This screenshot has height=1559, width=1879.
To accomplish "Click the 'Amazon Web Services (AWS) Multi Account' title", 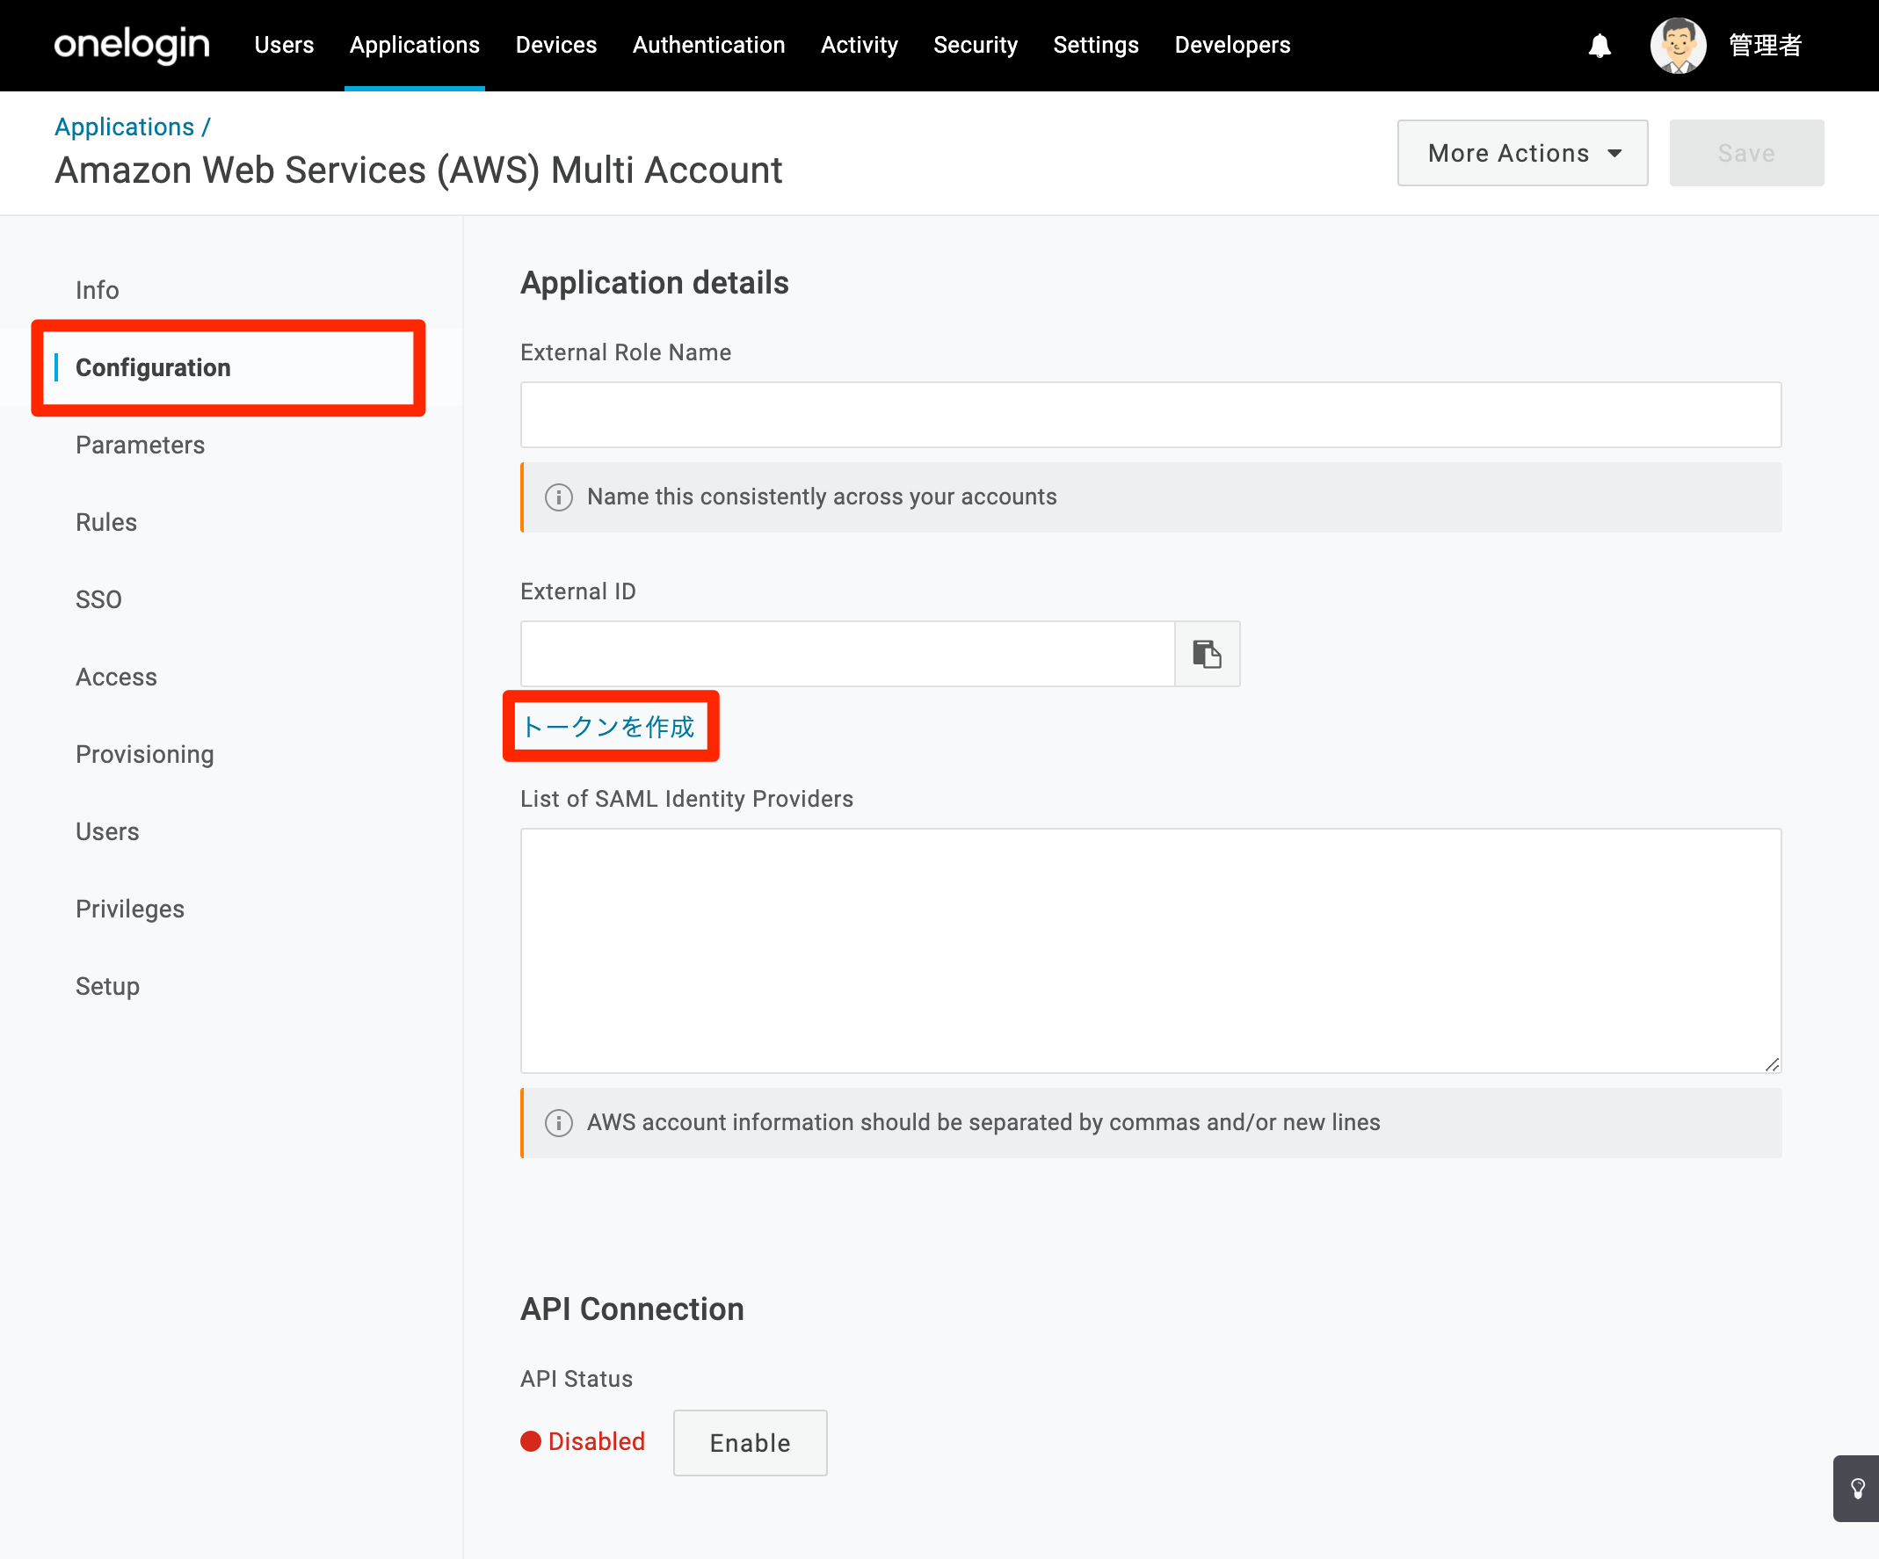I will [418, 170].
